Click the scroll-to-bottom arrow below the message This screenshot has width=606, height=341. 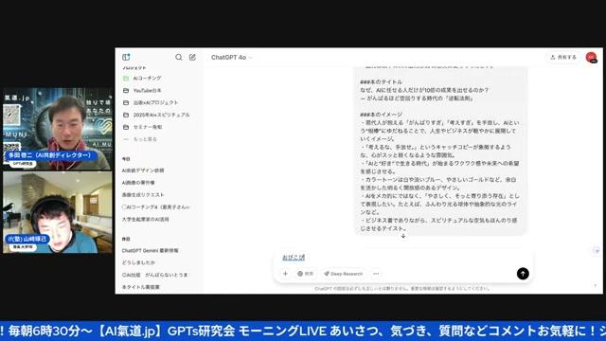click(403, 236)
